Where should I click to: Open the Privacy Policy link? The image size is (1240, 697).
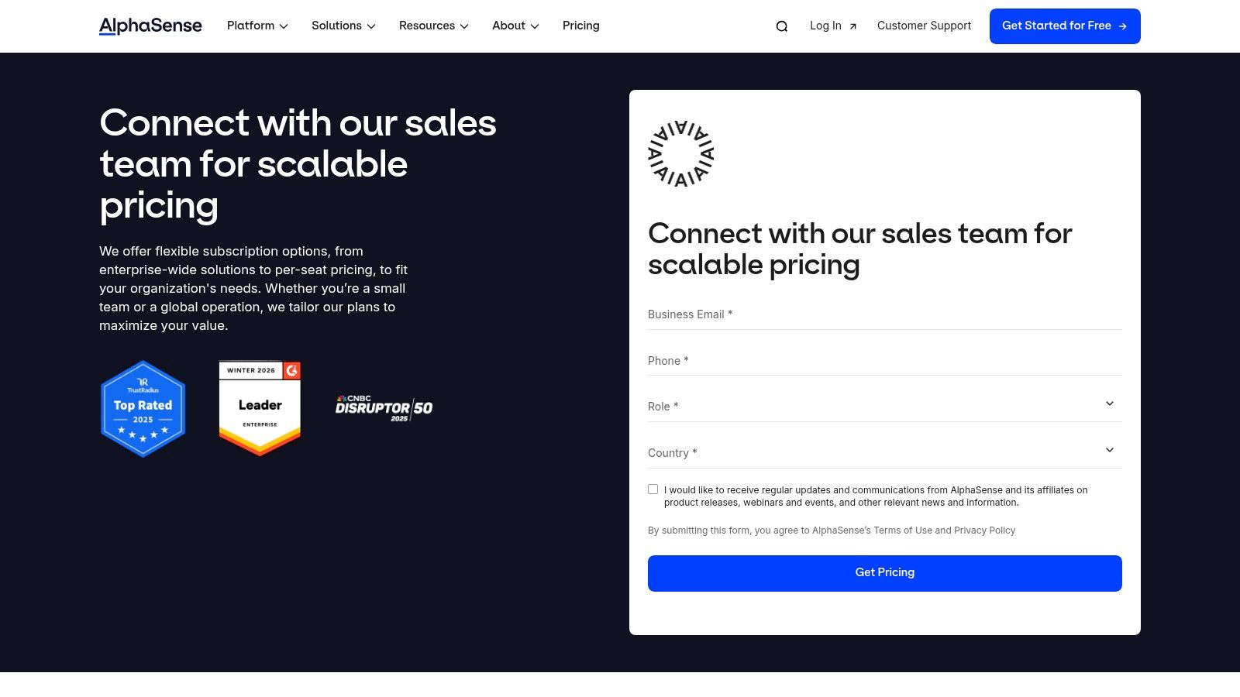(984, 530)
